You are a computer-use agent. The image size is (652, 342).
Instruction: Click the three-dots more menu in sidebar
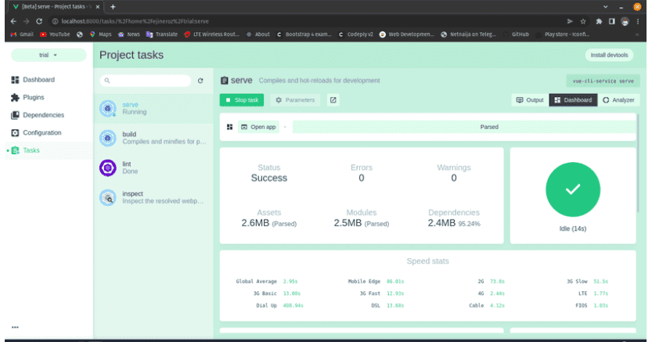tap(15, 327)
